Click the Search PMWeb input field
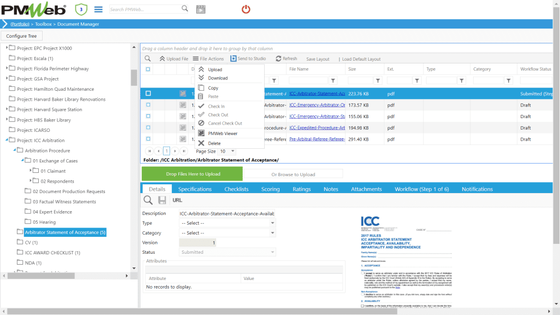This screenshot has height=315, width=560. (x=144, y=9)
